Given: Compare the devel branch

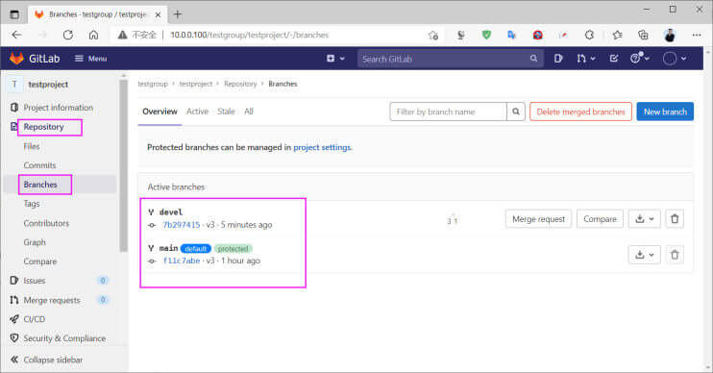Looking at the screenshot, I should pyautogui.click(x=600, y=219).
